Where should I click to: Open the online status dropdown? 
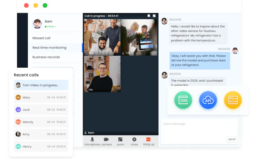pyautogui.click(x=50, y=26)
